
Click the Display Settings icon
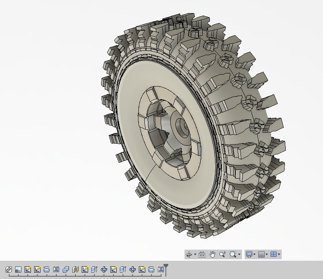tap(250, 254)
